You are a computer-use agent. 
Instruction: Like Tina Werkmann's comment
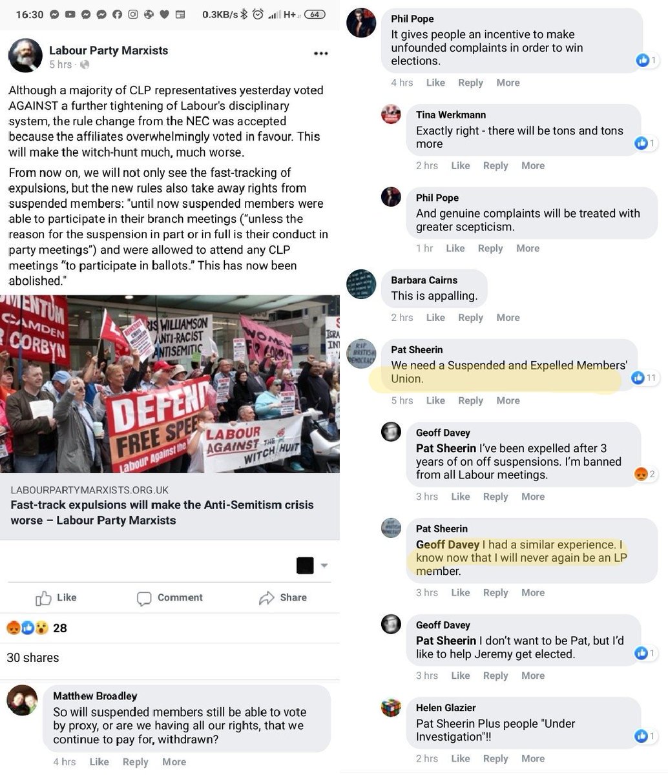point(460,166)
